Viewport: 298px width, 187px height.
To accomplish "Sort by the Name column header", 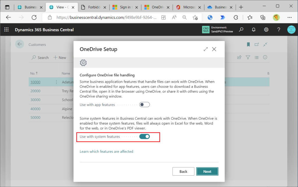I will pyautogui.click(x=66, y=73).
